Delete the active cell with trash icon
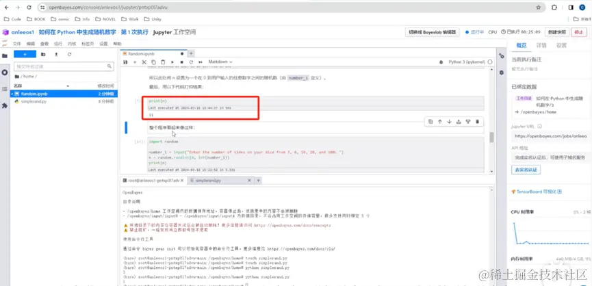The height and width of the screenshot is (286, 592). pyautogui.click(x=477, y=122)
